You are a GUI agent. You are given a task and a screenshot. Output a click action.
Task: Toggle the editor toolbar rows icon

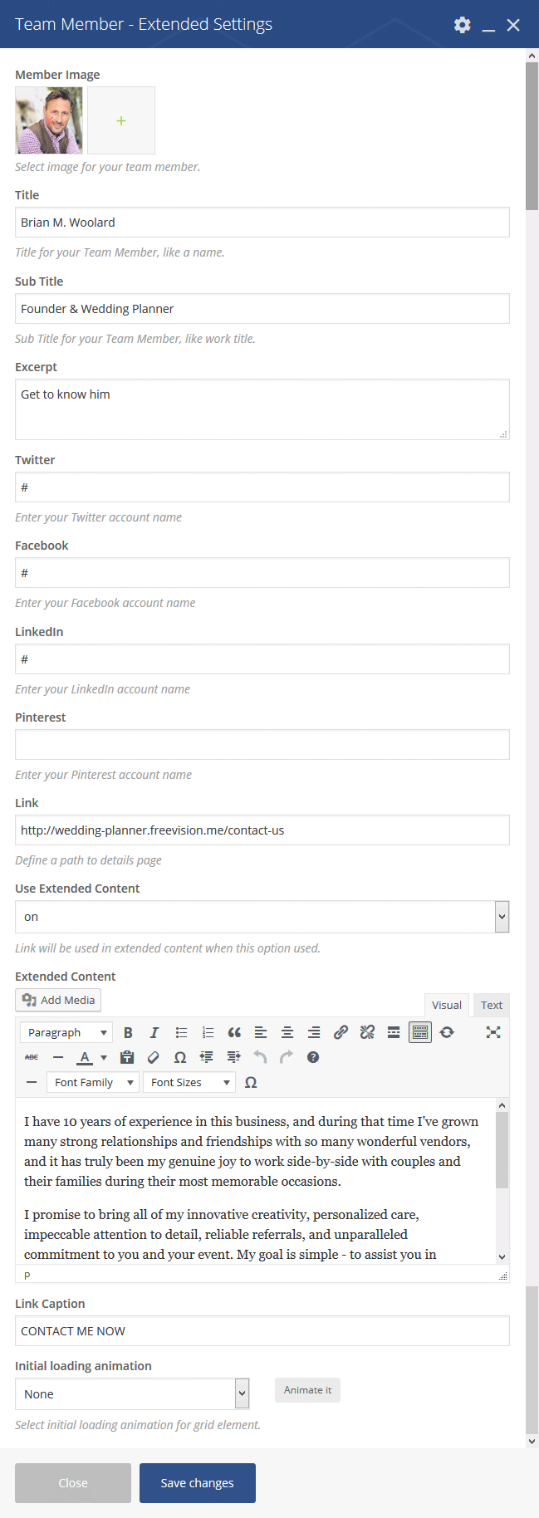pos(420,1032)
